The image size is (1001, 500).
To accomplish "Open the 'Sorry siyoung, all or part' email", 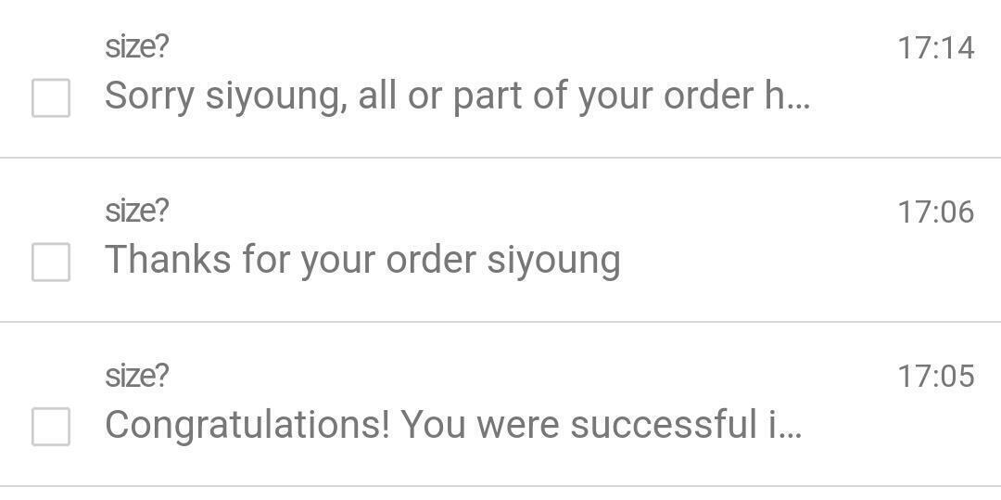I will 457,96.
